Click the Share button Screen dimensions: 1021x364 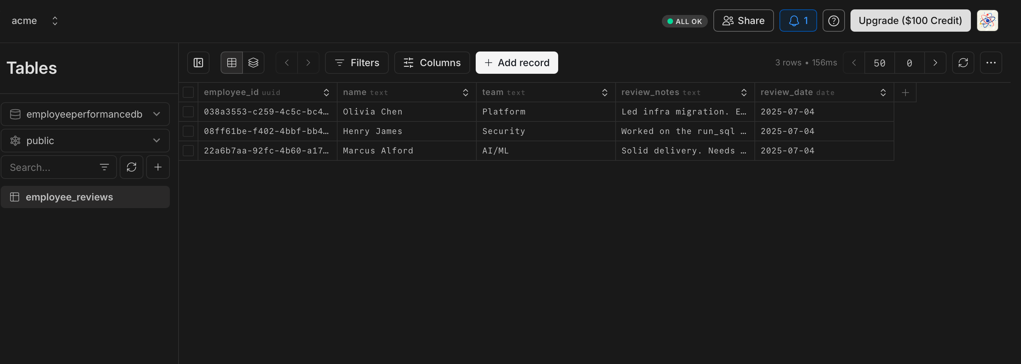[743, 21]
